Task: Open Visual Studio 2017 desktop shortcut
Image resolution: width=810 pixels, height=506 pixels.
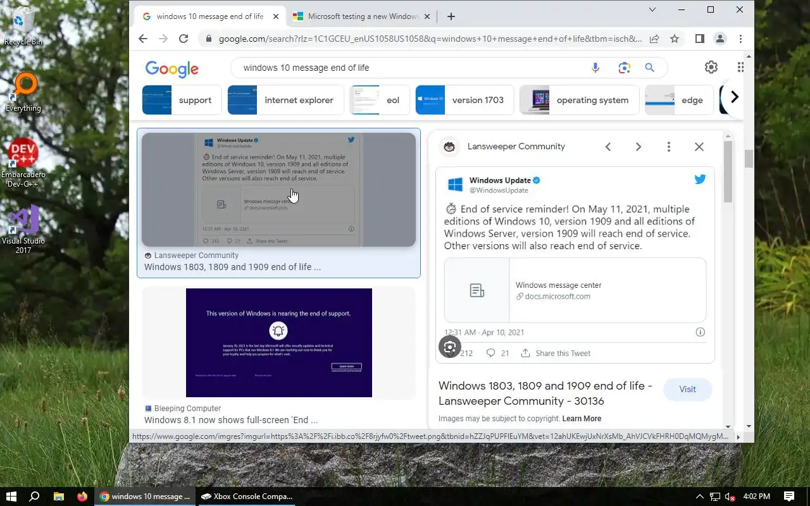Action: (x=23, y=229)
